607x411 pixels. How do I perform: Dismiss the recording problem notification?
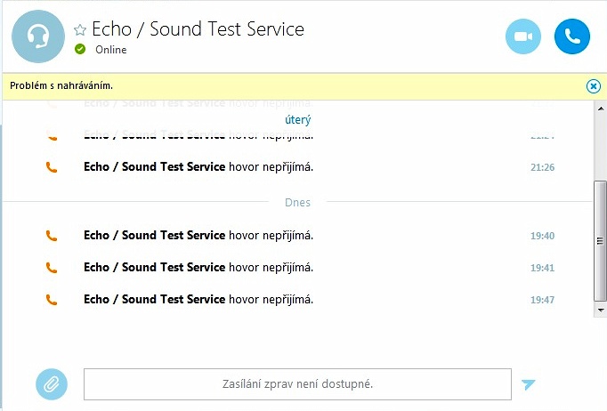(x=594, y=86)
